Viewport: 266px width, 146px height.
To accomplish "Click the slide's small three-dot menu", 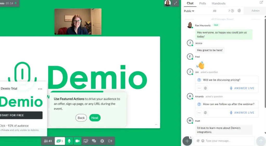I will click(x=156, y=124).
